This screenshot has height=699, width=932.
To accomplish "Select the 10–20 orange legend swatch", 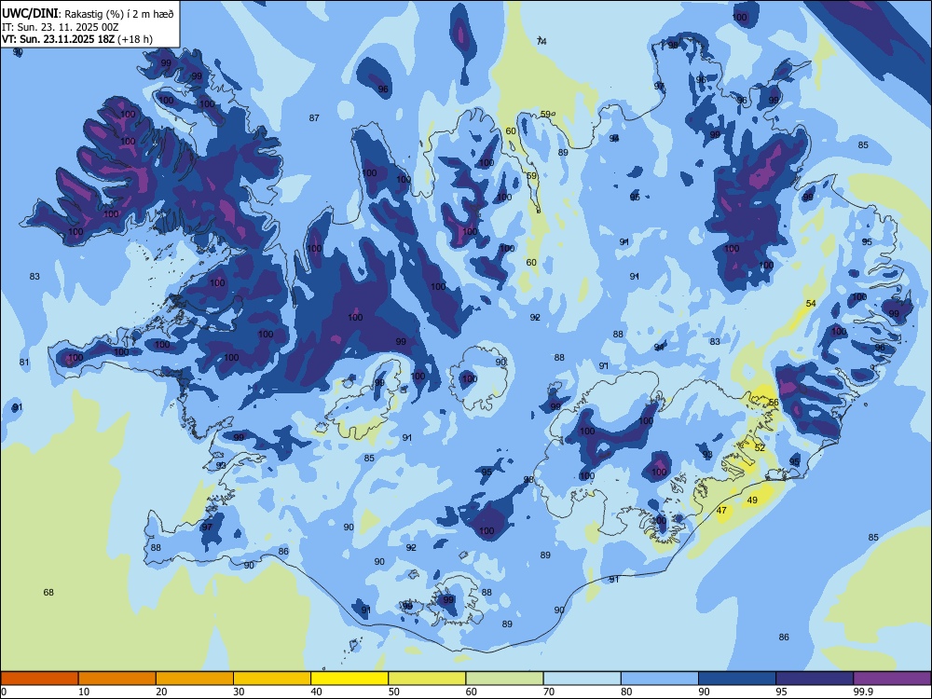I will 117,678.
